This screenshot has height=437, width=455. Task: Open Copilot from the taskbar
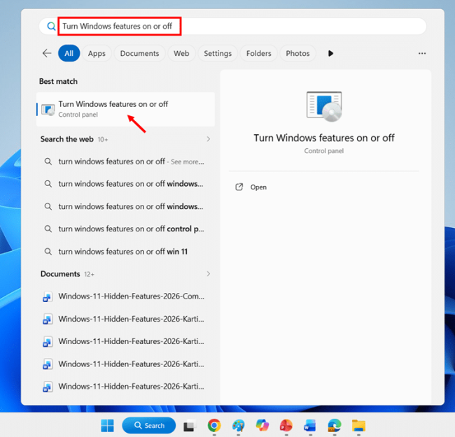pyautogui.click(x=262, y=425)
